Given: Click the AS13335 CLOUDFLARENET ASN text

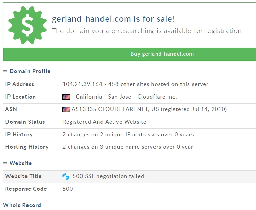Looking at the screenshot, I should [x=115, y=109].
